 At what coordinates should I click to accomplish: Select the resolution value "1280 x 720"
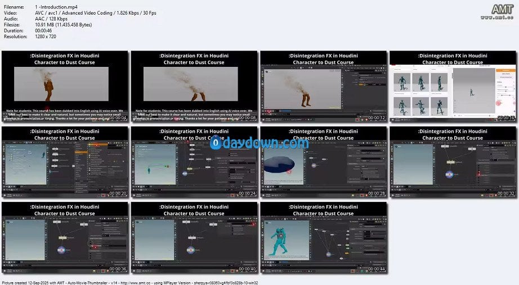[x=46, y=37]
